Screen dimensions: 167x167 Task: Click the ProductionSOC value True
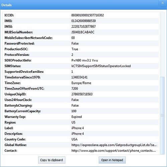point(75,49)
